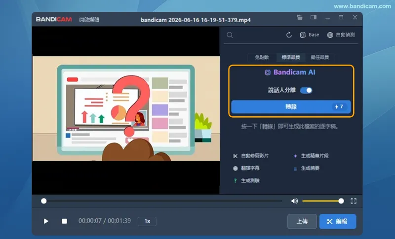Screen dimensions: 395x239
Task: Enter fullscreen with the expand icon
Action: (x=354, y=201)
